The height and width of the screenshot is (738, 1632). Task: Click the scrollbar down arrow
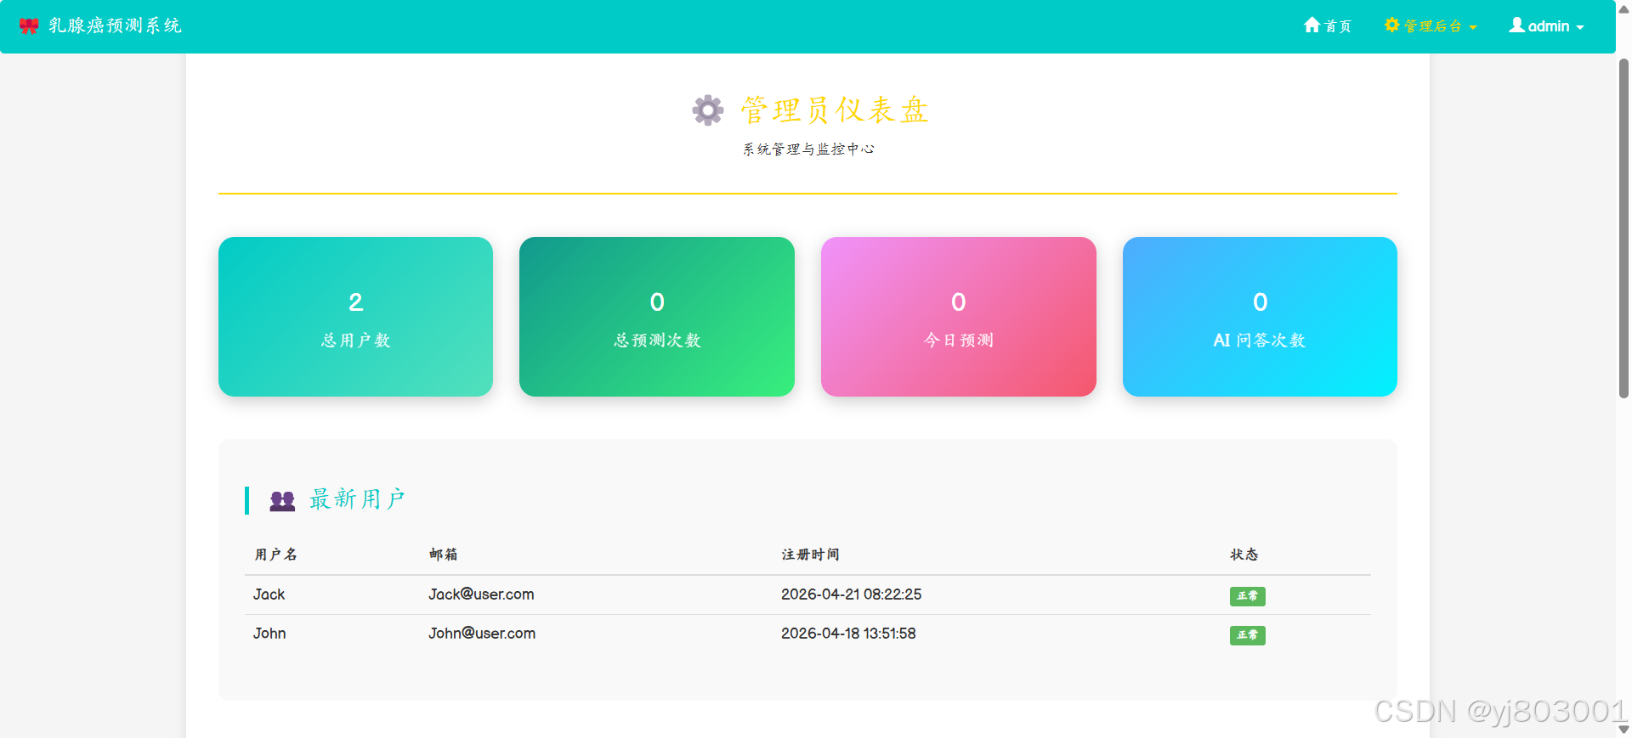coord(1623,730)
